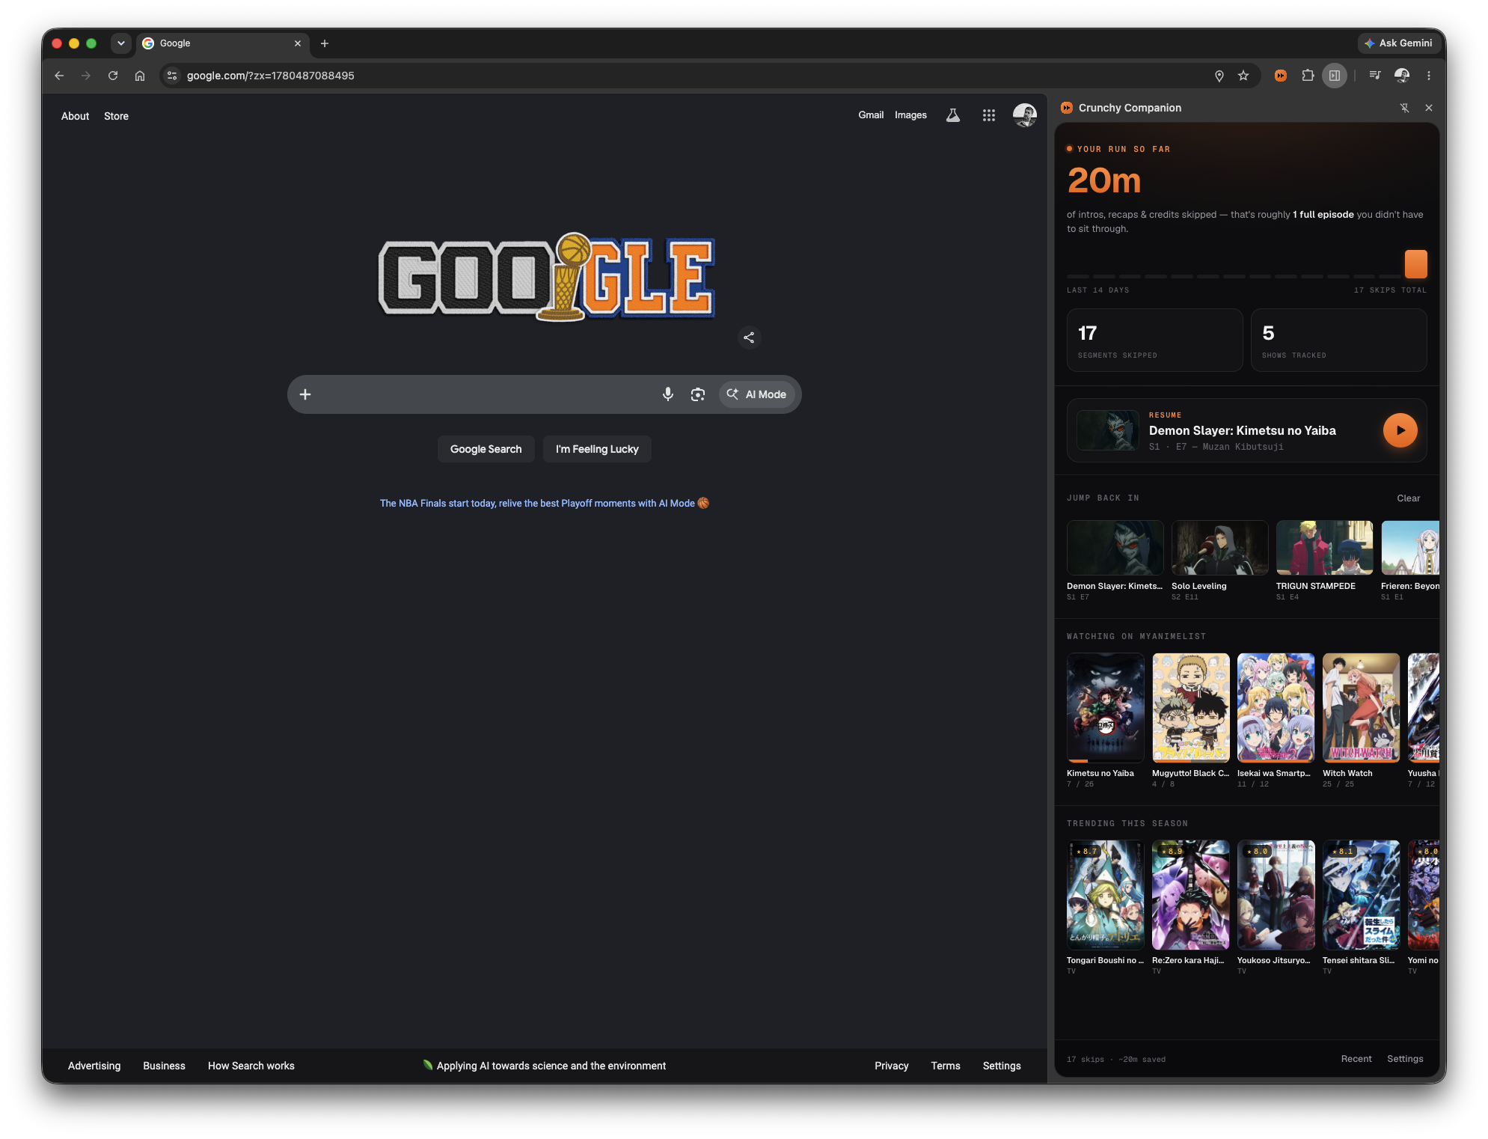Open Re:Zero trending poster
The height and width of the screenshot is (1139, 1488).
(1190, 895)
